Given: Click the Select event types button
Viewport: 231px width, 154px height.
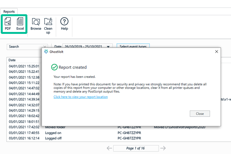Looking at the screenshot, I should click(133, 46).
